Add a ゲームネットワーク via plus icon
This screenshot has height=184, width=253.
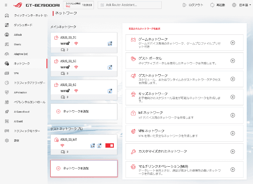click(232, 43)
